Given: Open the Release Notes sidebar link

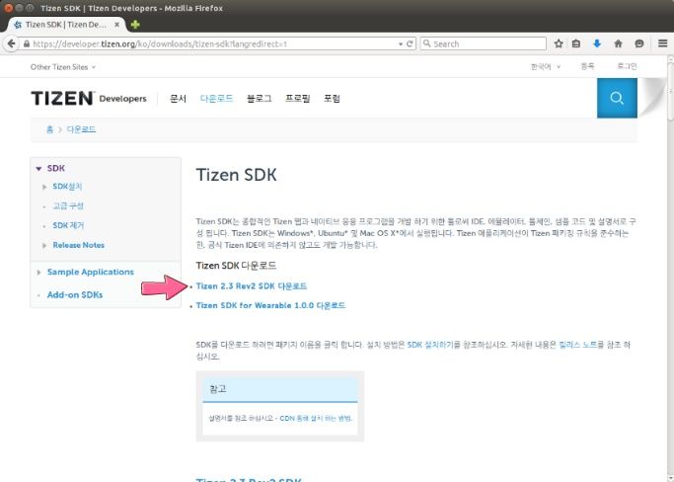Looking at the screenshot, I should click(x=79, y=245).
